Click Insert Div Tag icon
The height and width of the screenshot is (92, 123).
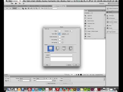click(x=85, y=29)
